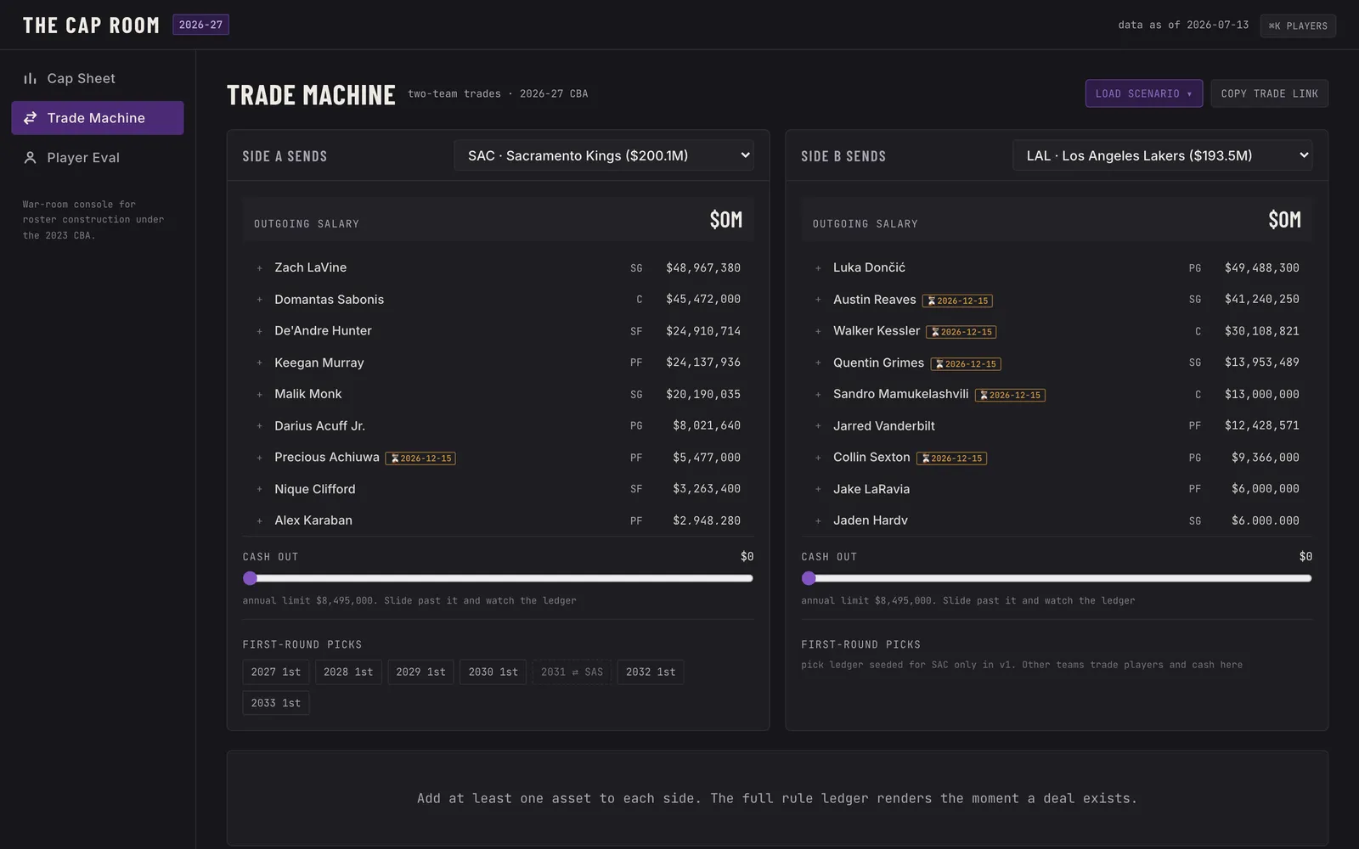The image size is (1359, 849).
Task: Add Keegan Murray with his plus icon
Action: (x=259, y=363)
